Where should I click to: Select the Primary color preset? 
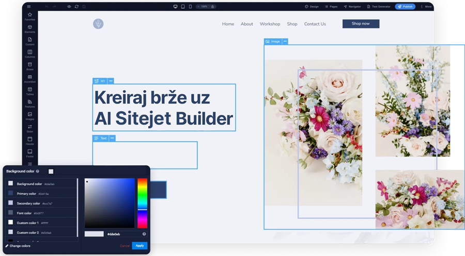pyautogui.click(x=41, y=193)
